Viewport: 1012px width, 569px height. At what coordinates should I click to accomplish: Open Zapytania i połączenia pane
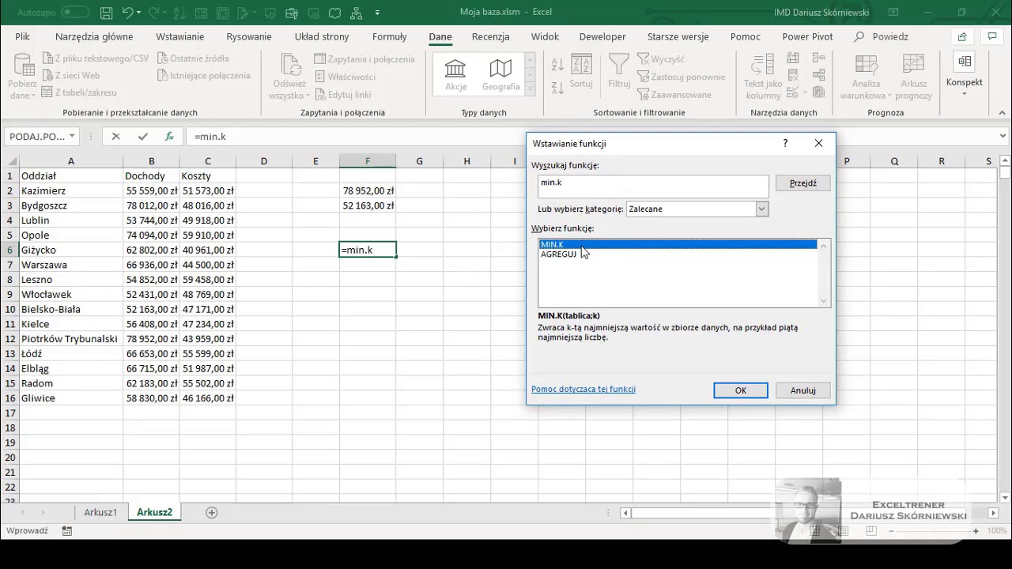point(364,59)
